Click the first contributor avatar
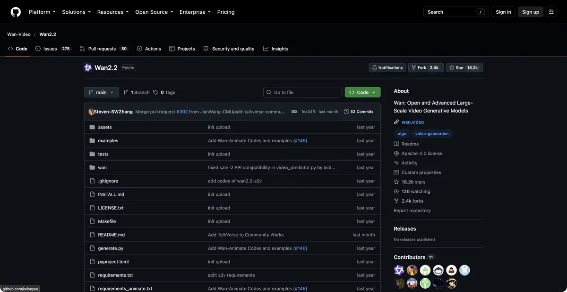 click(x=399, y=270)
